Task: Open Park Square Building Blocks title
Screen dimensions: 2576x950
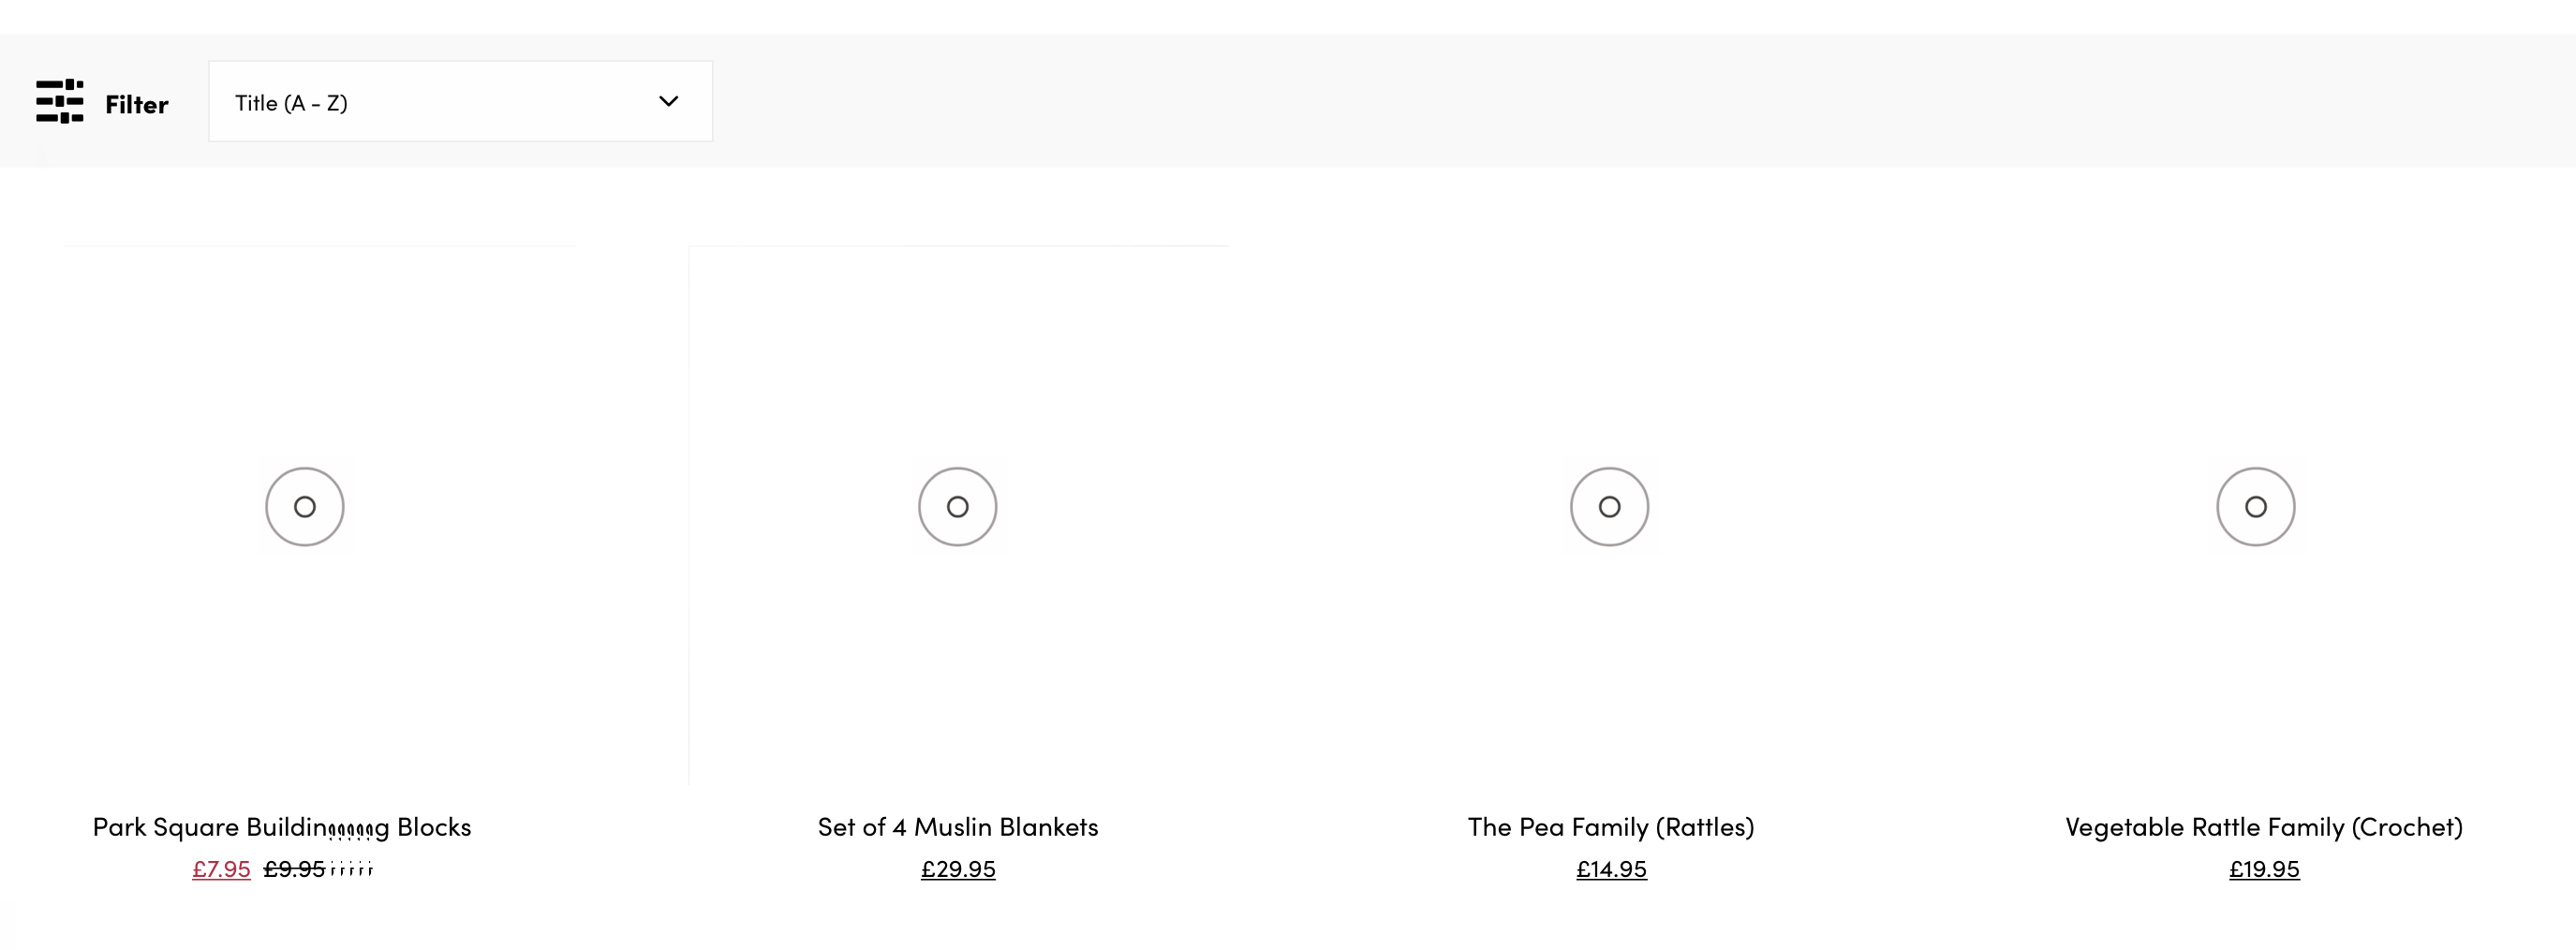Action: [x=282, y=827]
